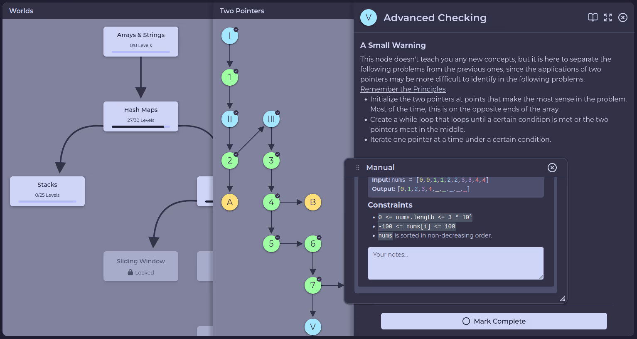
Task: Toggle the Mark Complete circle indicator
Action: 466,321
